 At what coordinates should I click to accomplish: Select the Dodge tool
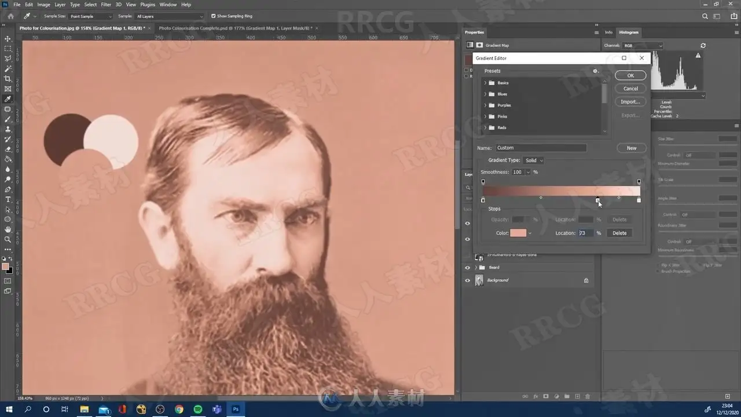(8, 180)
